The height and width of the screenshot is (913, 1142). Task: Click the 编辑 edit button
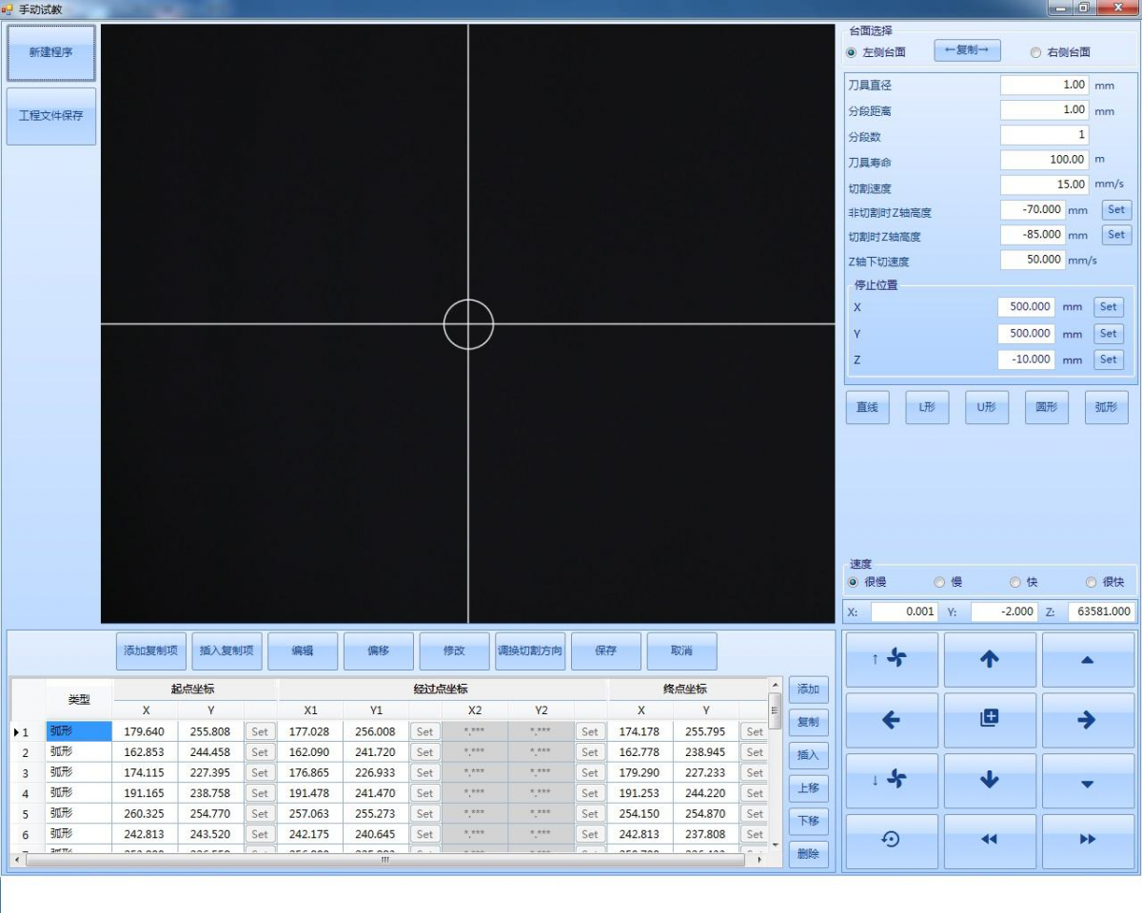tap(303, 651)
